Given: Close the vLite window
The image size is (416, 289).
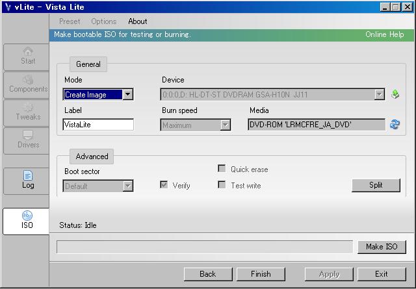Looking at the screenshot, I should [408, 7].
